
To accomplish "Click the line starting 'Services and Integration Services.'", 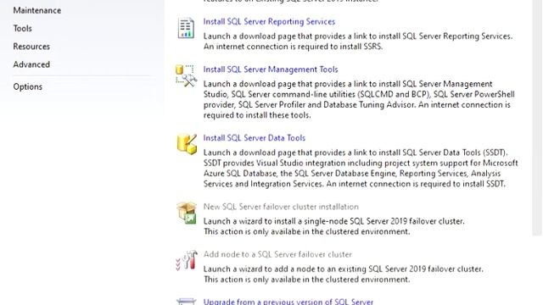I will 355,184.
